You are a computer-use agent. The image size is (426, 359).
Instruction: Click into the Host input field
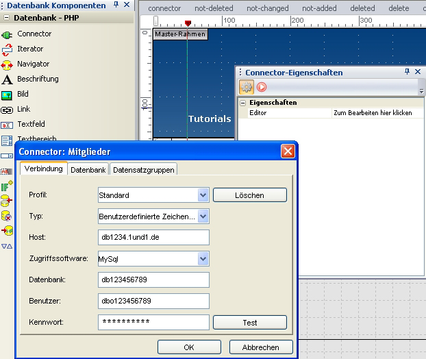[x=153, y=238]
